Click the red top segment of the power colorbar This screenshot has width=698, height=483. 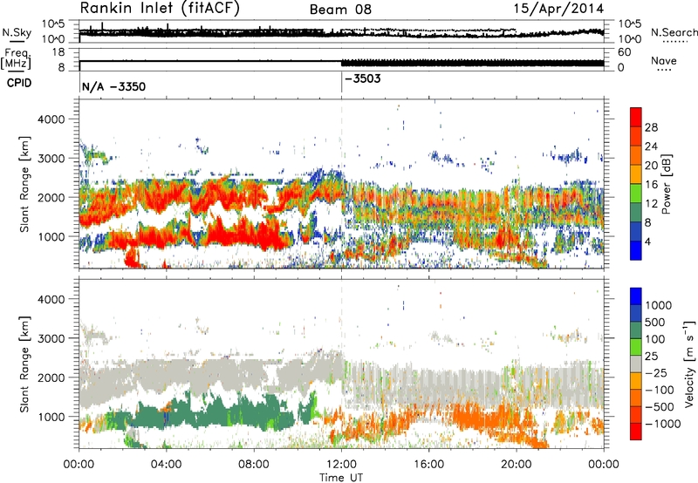[x=636, y=118]
